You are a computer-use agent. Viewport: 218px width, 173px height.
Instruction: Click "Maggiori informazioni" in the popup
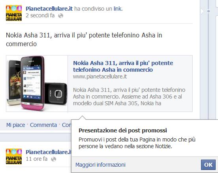[x=100, y=165]
